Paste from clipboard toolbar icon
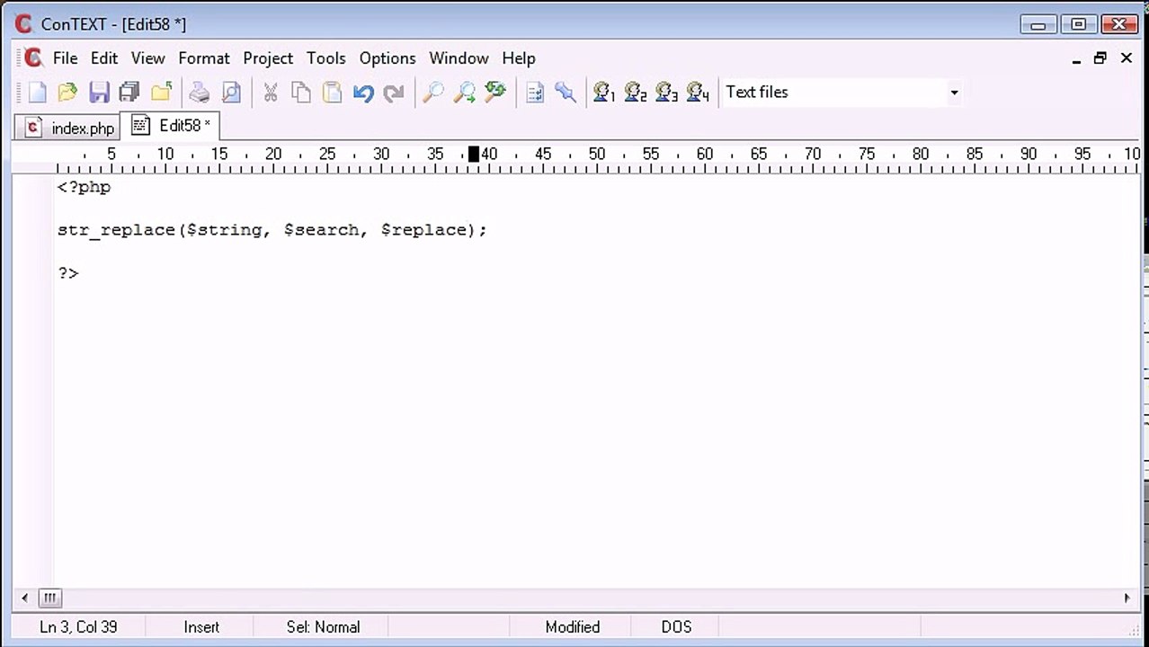The image size is (1149, 647). (x=332, y=92)
